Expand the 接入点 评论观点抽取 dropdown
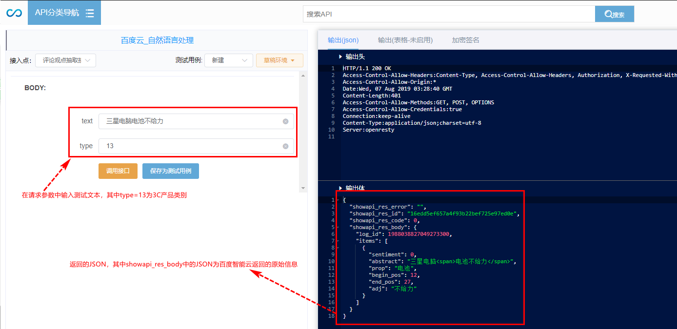 pos(65,60)
